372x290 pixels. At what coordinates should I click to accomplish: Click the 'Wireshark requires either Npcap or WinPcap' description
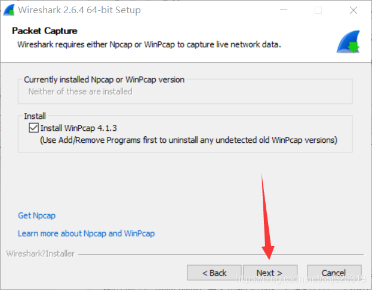[x=149, y=44]
